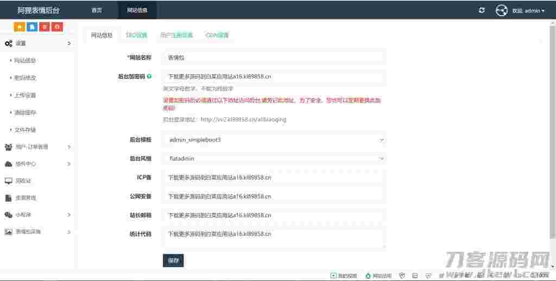Click the 统计代码 text area
556x281 pixels.
click(274, 237)
